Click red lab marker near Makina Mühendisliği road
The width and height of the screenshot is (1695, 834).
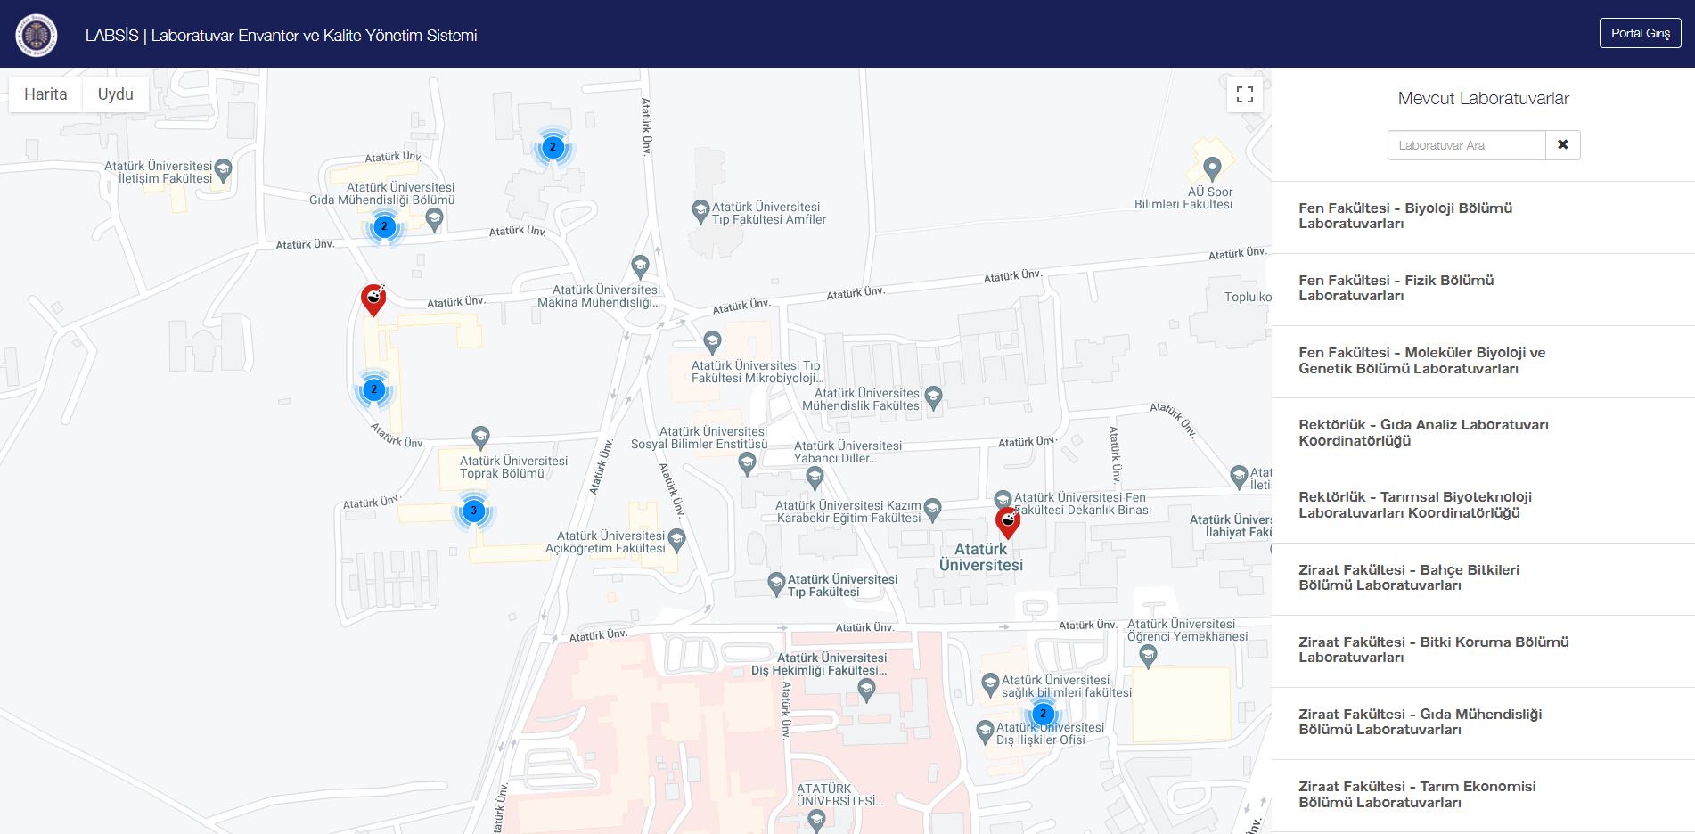click(373, 299)
